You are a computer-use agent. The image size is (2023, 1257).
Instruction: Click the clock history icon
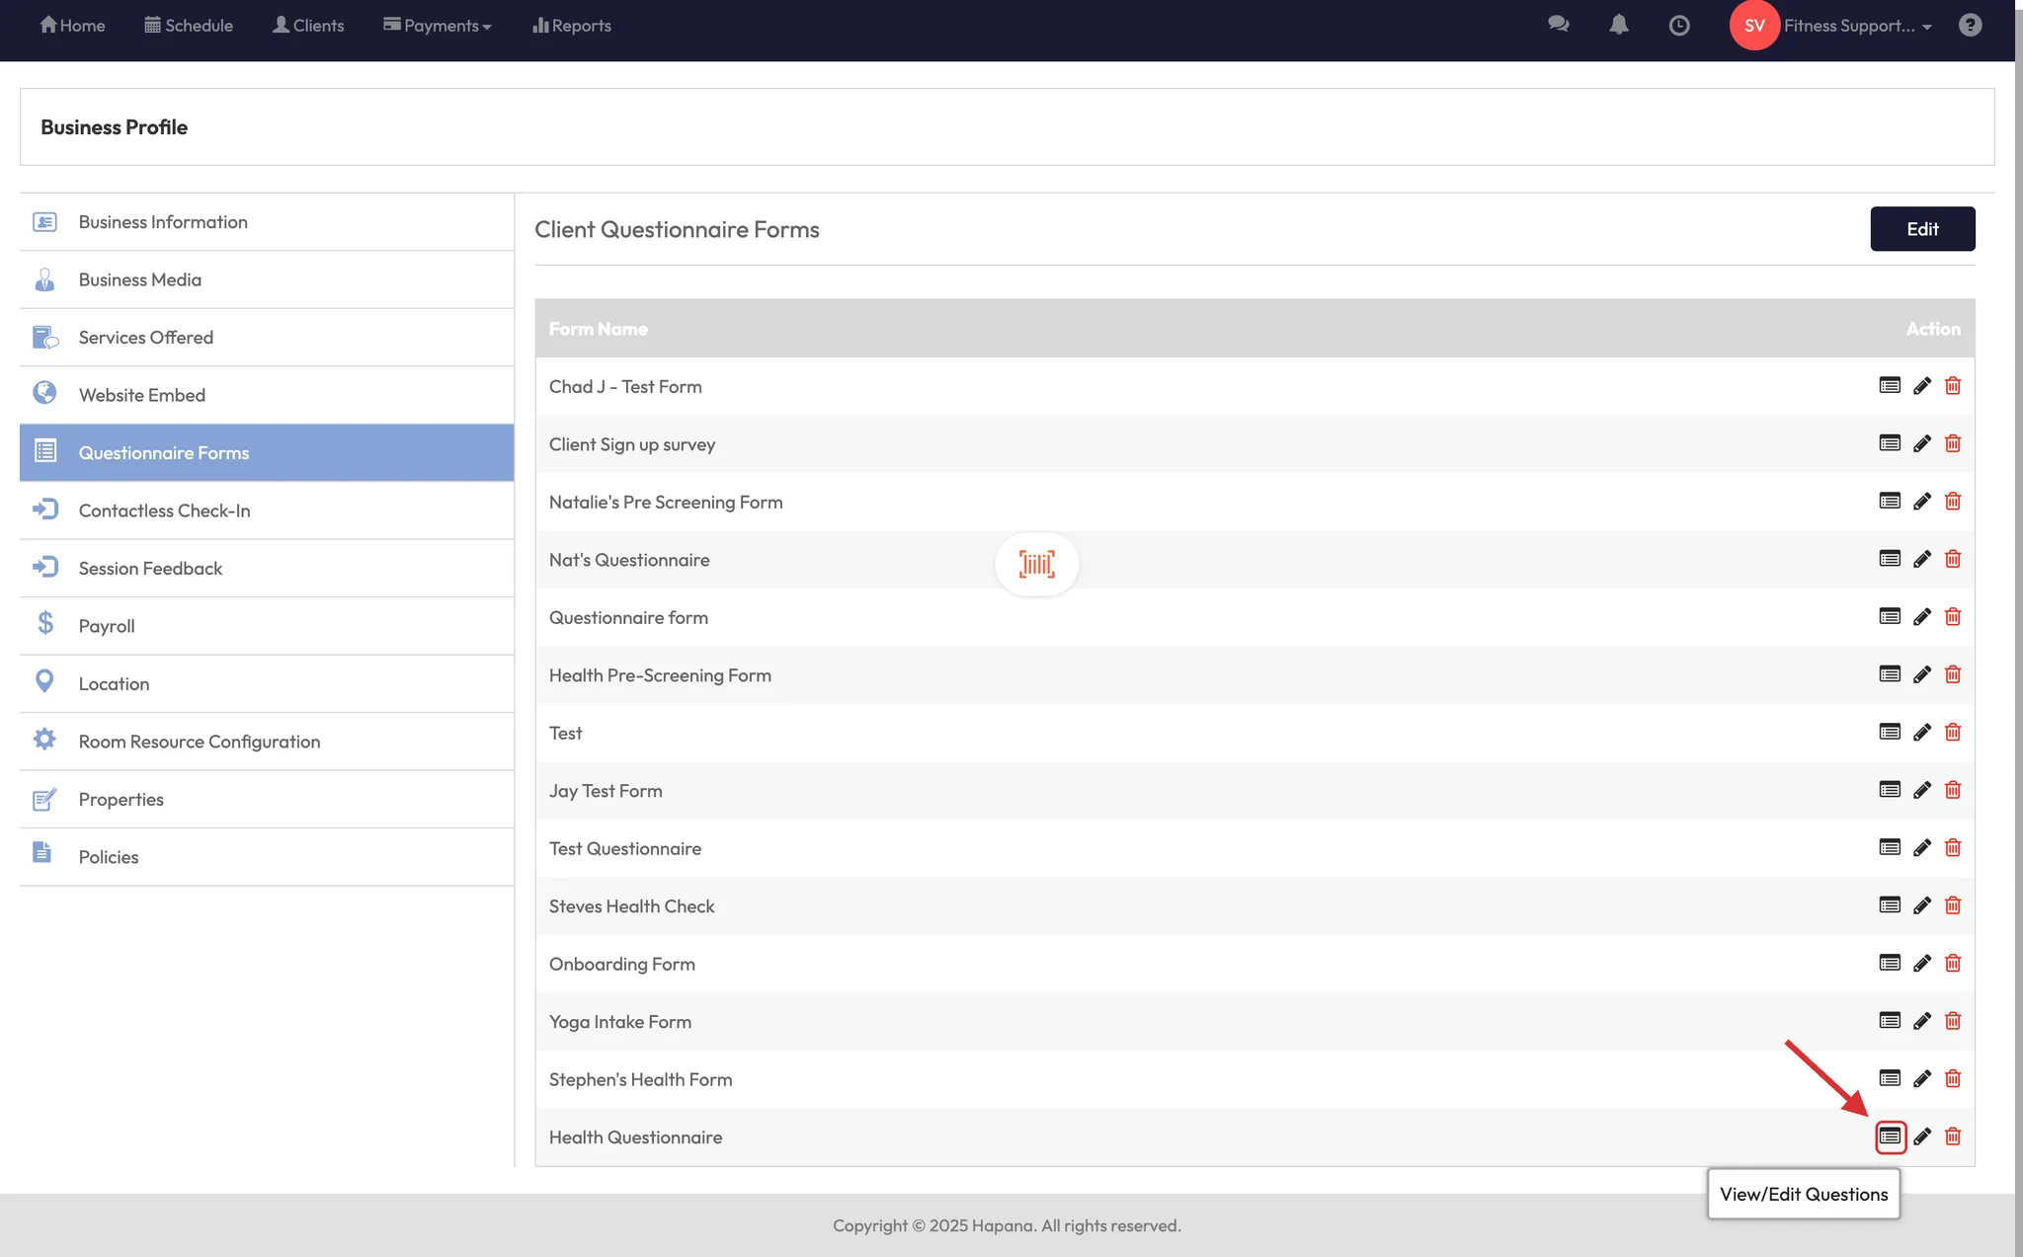tap(1678, 26)
